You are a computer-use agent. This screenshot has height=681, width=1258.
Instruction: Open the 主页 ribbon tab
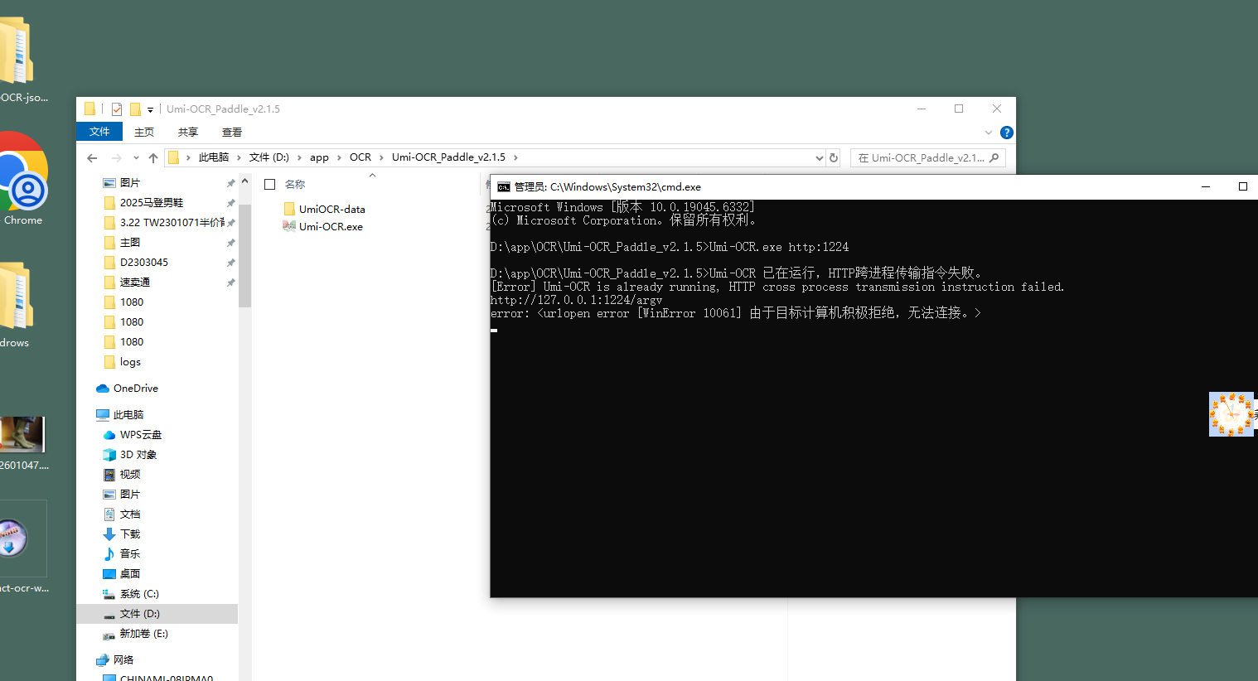(144, 132)
